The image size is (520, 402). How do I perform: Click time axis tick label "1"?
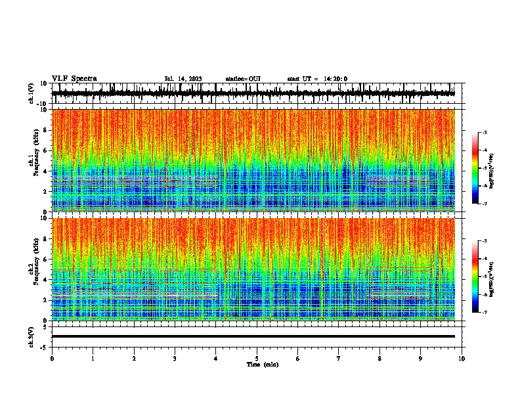click(x=93, y=359)
